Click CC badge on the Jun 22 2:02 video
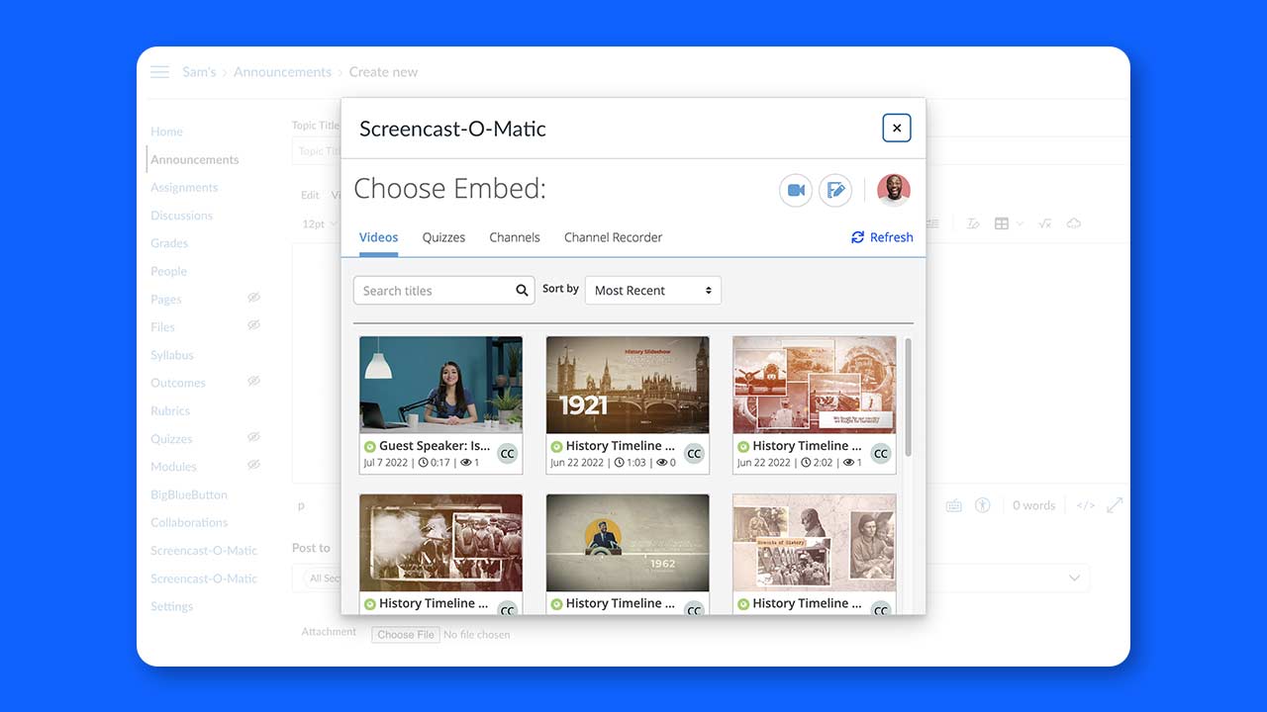The image size is (1267, 712). [x=881, y=454]
